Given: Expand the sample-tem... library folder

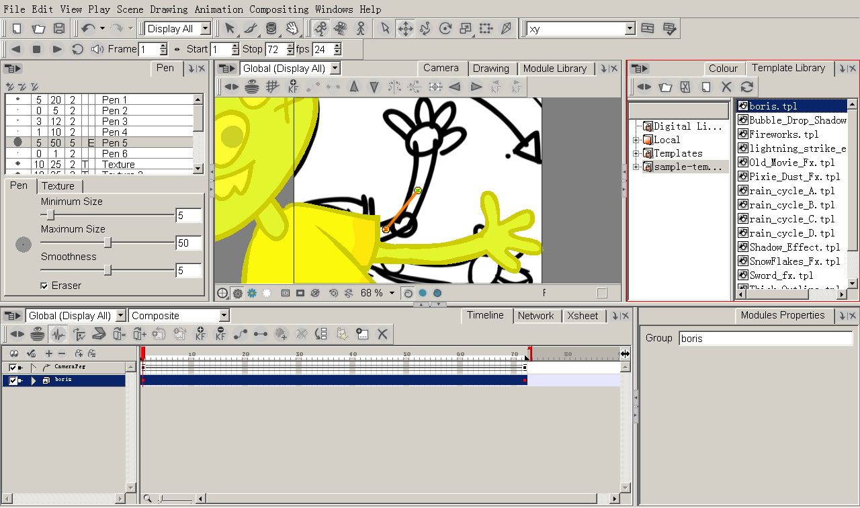Looking at the screenshot, I should coord(636,167).
